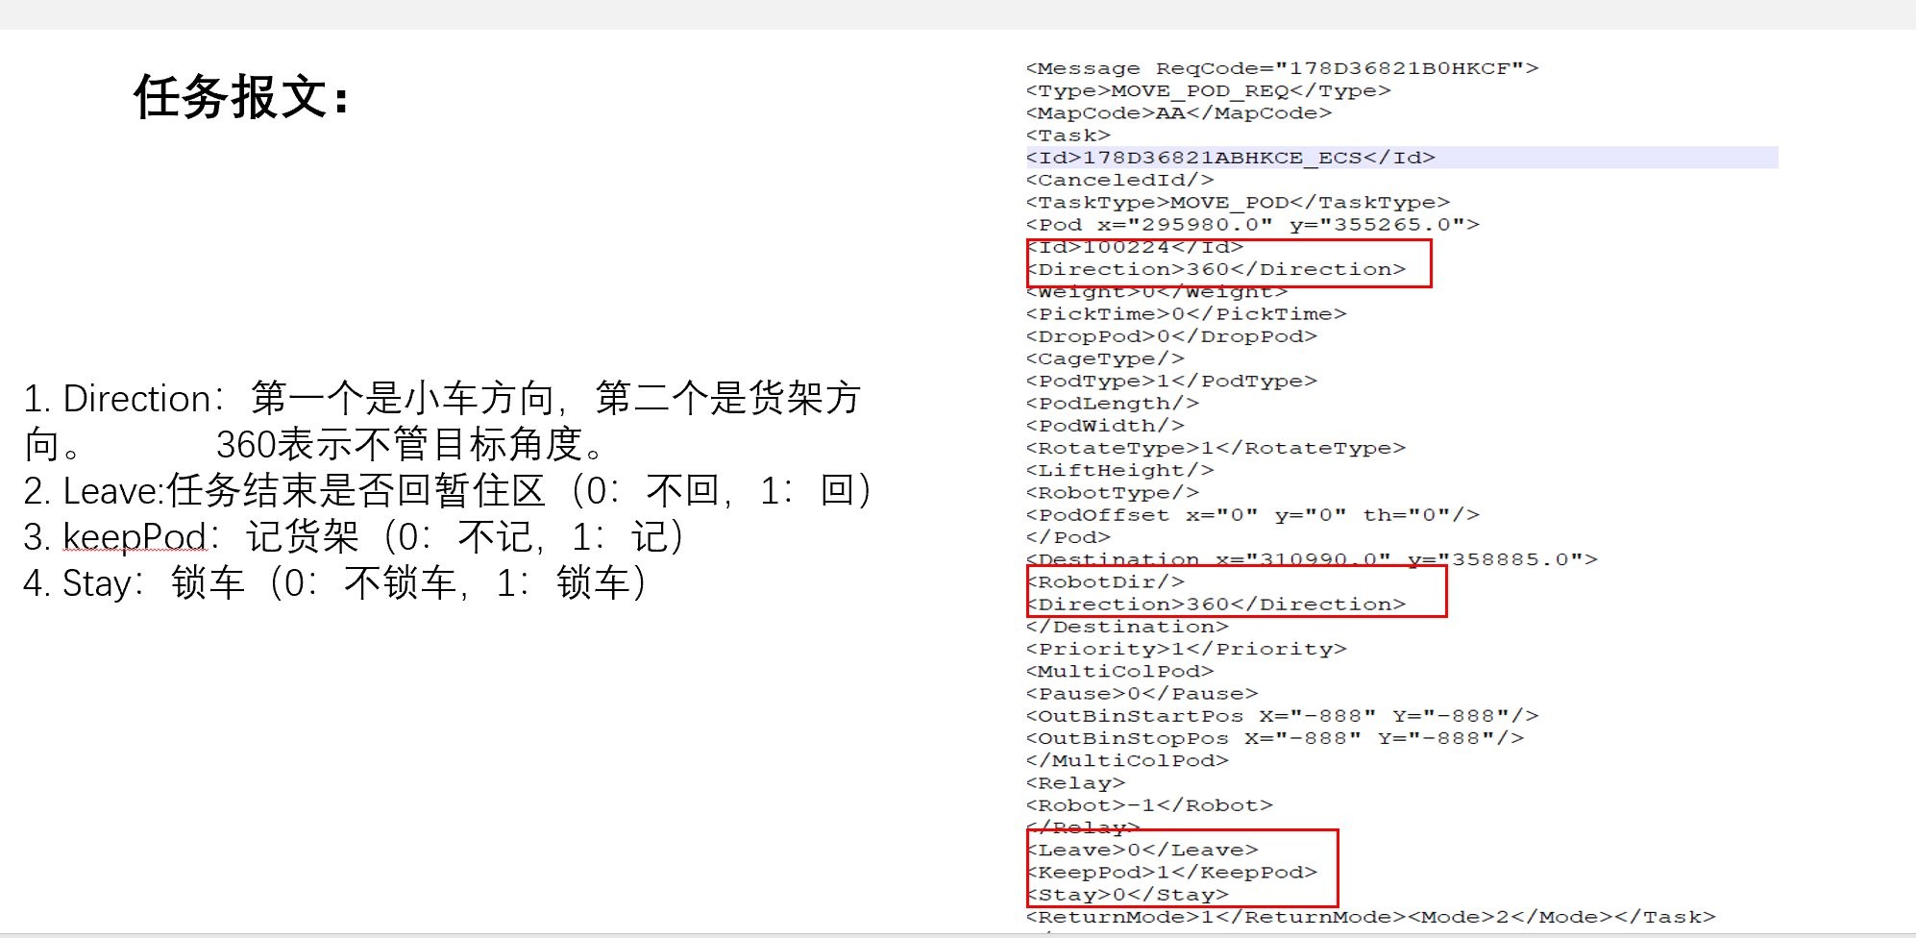The height and width of the screenshot is (938, 1916).
Task: Select the PodOffset x="0" y="0" line
Action: coord(1252,515)
